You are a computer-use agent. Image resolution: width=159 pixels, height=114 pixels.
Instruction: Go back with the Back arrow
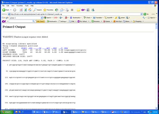[x=5, y=10]
